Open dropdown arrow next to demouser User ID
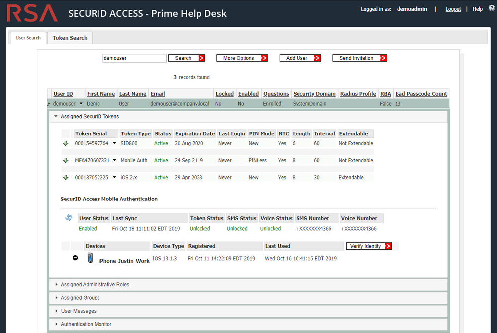The image size is (497, 333). click(x=80, y=104)
